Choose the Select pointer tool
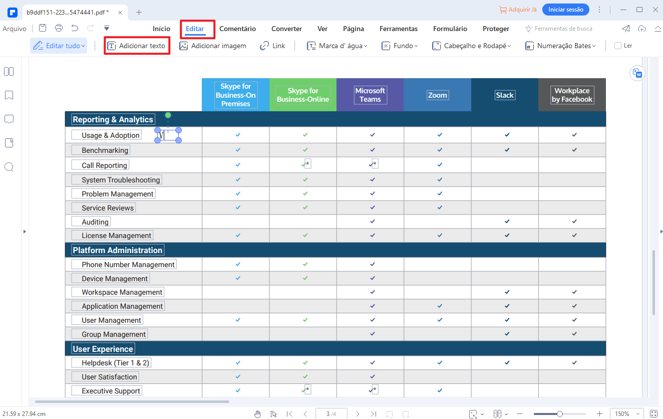 273,414
